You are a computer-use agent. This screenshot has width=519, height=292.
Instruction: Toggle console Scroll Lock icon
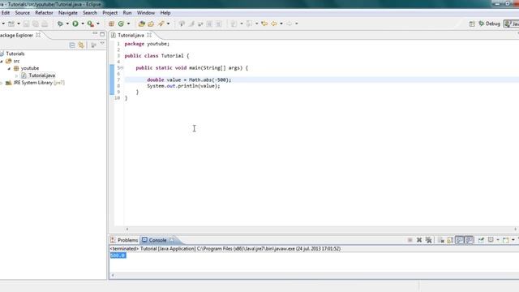pyautogui.click(x=450, y=240)
